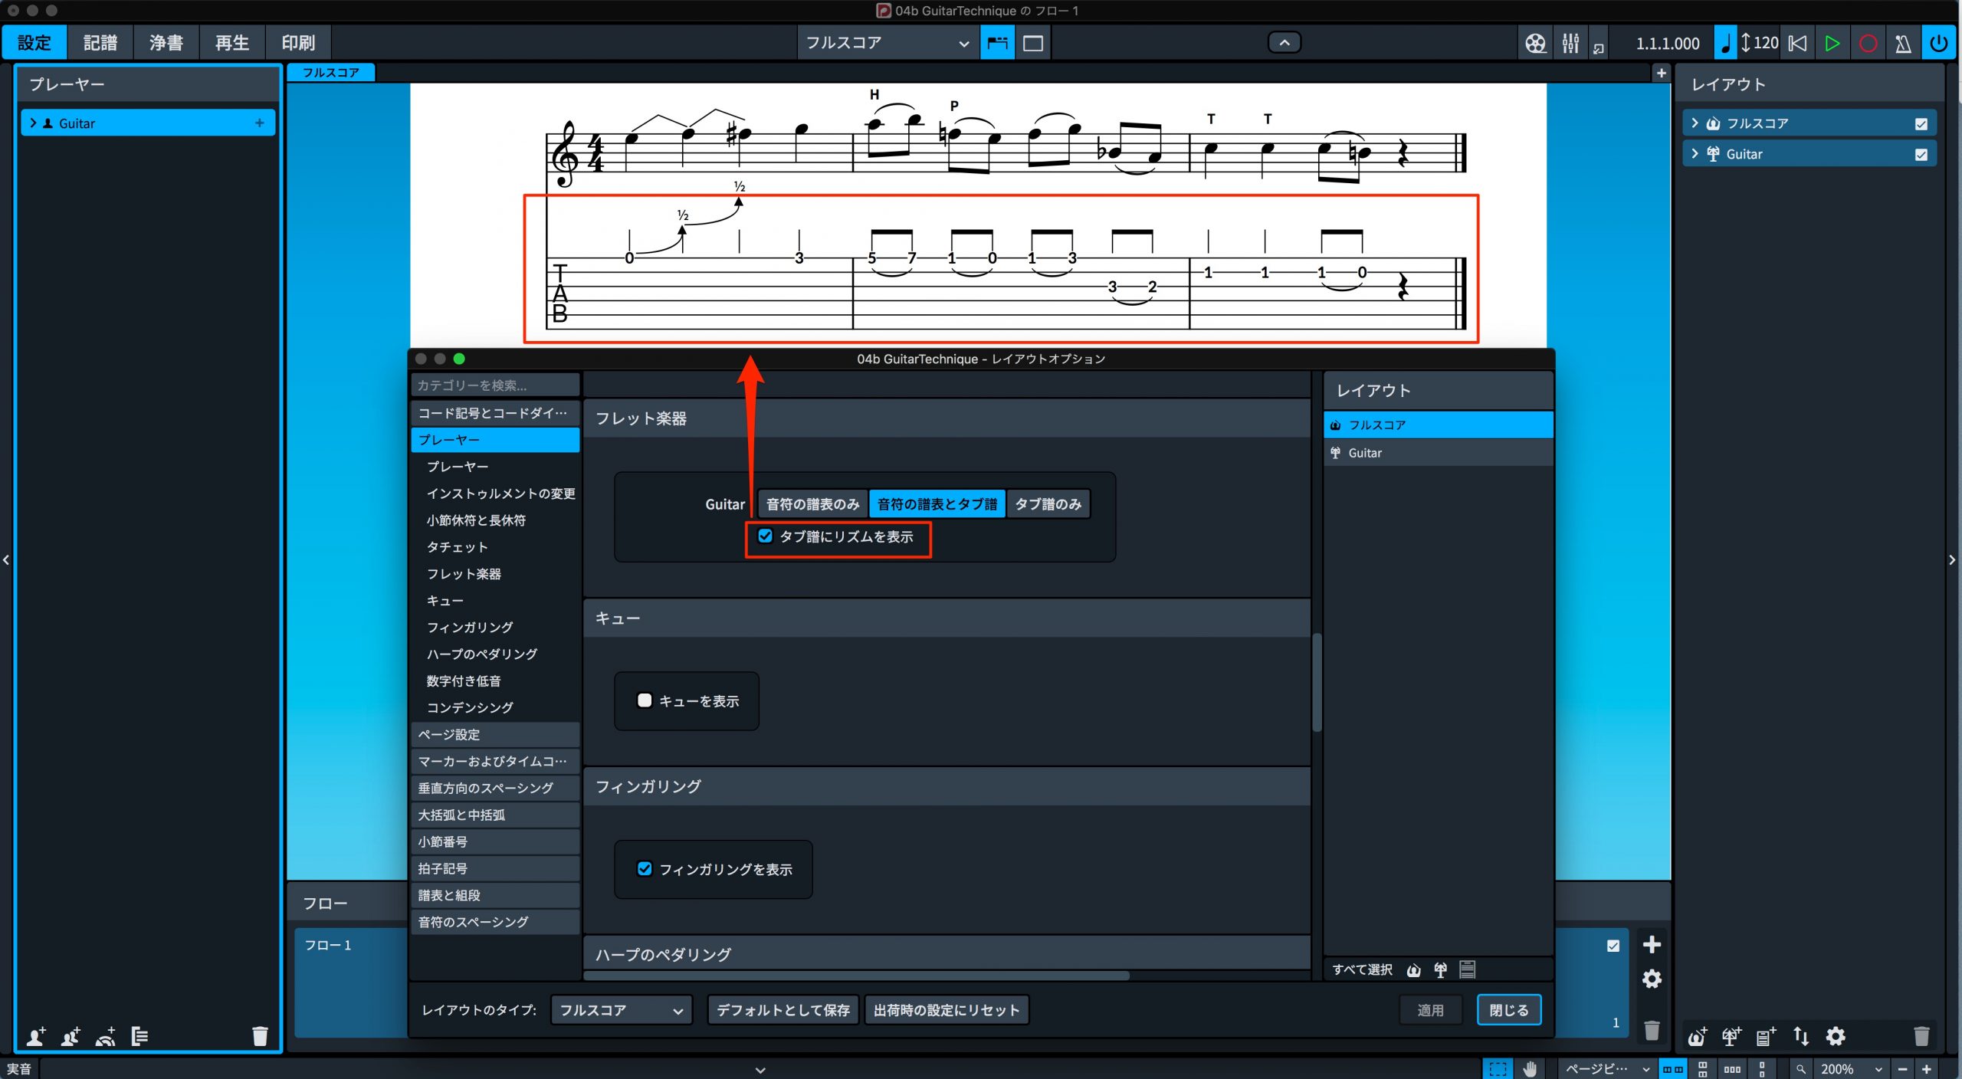
Task: Open layout options gear in layouts panel
Action: point(1836,1036)
